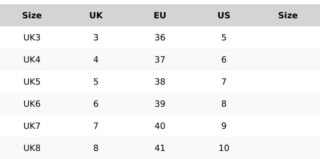Select EU size 36 cell
Screen dimensions: 320x159
coord(160,37)
